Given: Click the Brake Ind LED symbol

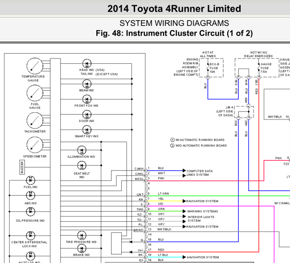Looking at the screenshot, I should [x=82, y=248].
